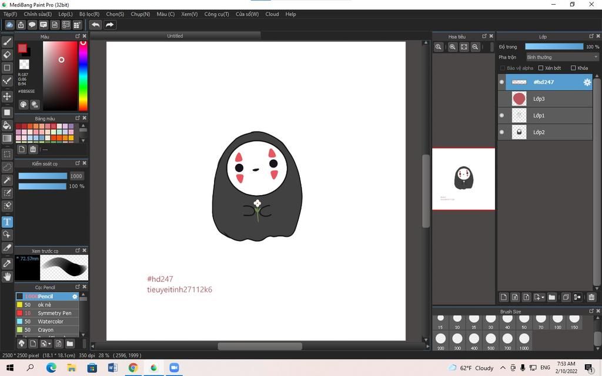The width and height of the screenshot is (602, 376).
Task: Open the Tệp(F) menu
Action: point(11,14)
